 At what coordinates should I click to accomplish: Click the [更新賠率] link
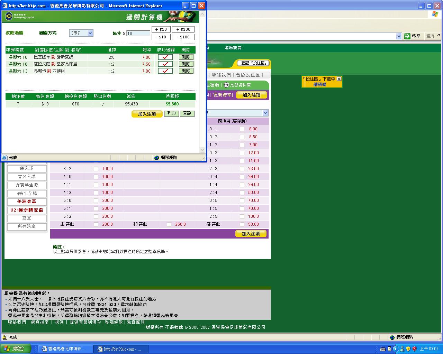click(x=223, y=95)
